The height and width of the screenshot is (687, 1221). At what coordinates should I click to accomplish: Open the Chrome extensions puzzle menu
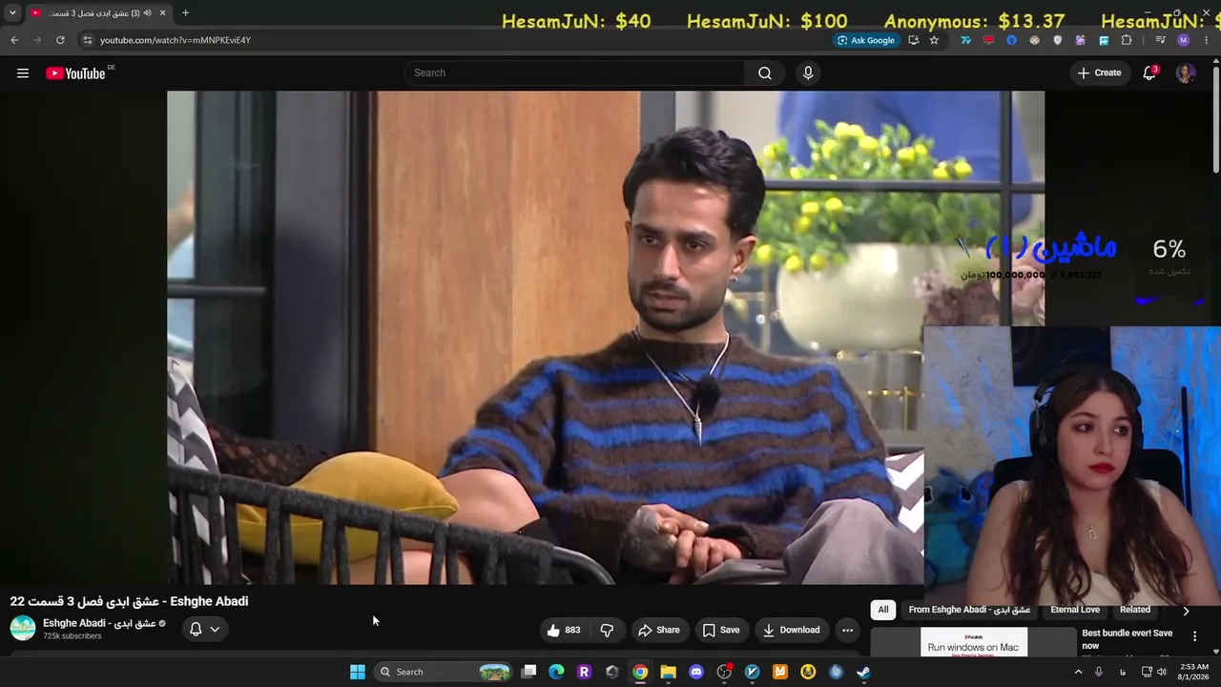1127,40
